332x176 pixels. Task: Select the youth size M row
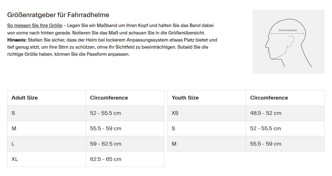click(246, 144)
